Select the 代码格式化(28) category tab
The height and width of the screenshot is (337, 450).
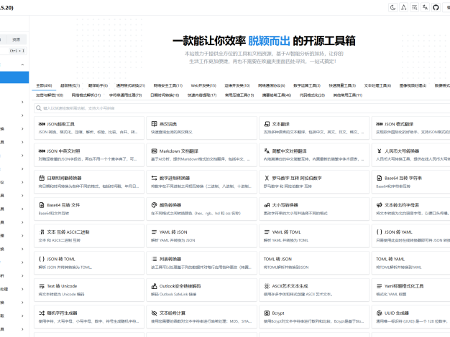pos(312,95)
